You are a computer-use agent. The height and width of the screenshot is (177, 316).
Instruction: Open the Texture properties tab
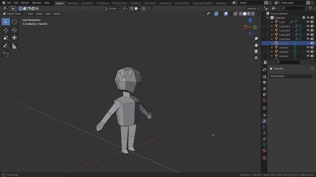point(265,158)
